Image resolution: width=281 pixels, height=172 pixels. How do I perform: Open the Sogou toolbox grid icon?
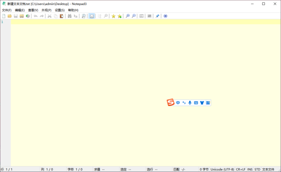(x=208, y=103)
